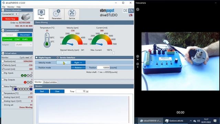Click the Time seconds input field

click(80, 91)
